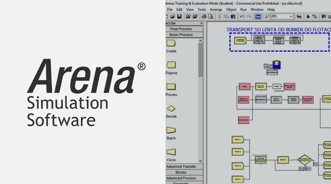This screenshot has width=331, height=184.
Task: Open the Arrange menu
Action: click(216, 10)
